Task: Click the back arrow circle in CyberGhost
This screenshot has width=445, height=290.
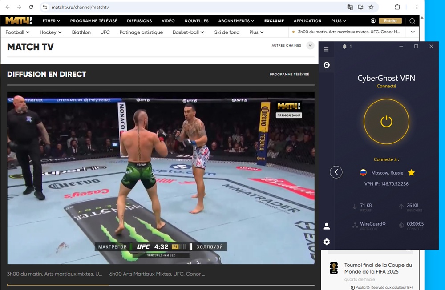Action: [x=336, y=172]
